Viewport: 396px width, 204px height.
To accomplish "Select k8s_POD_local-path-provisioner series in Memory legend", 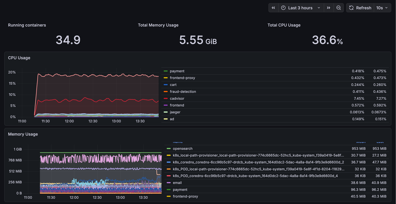I will click(x=258, y=169).
